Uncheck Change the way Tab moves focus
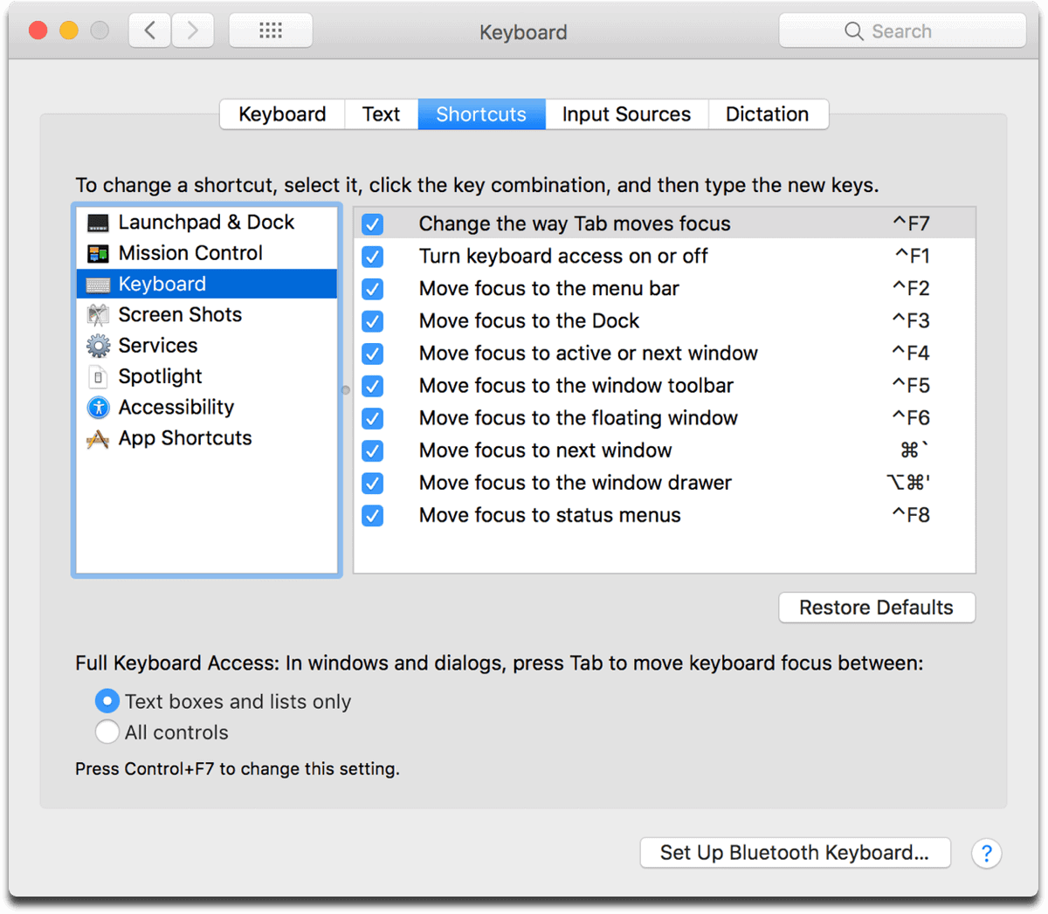 tap(373, 224)
